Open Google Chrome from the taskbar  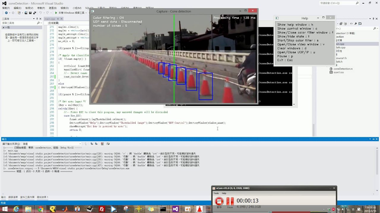click(x=40, y=209)
